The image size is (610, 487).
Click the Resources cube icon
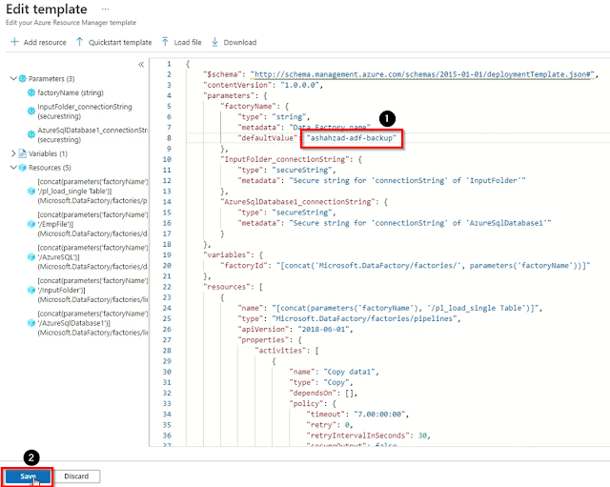[23, 168]
